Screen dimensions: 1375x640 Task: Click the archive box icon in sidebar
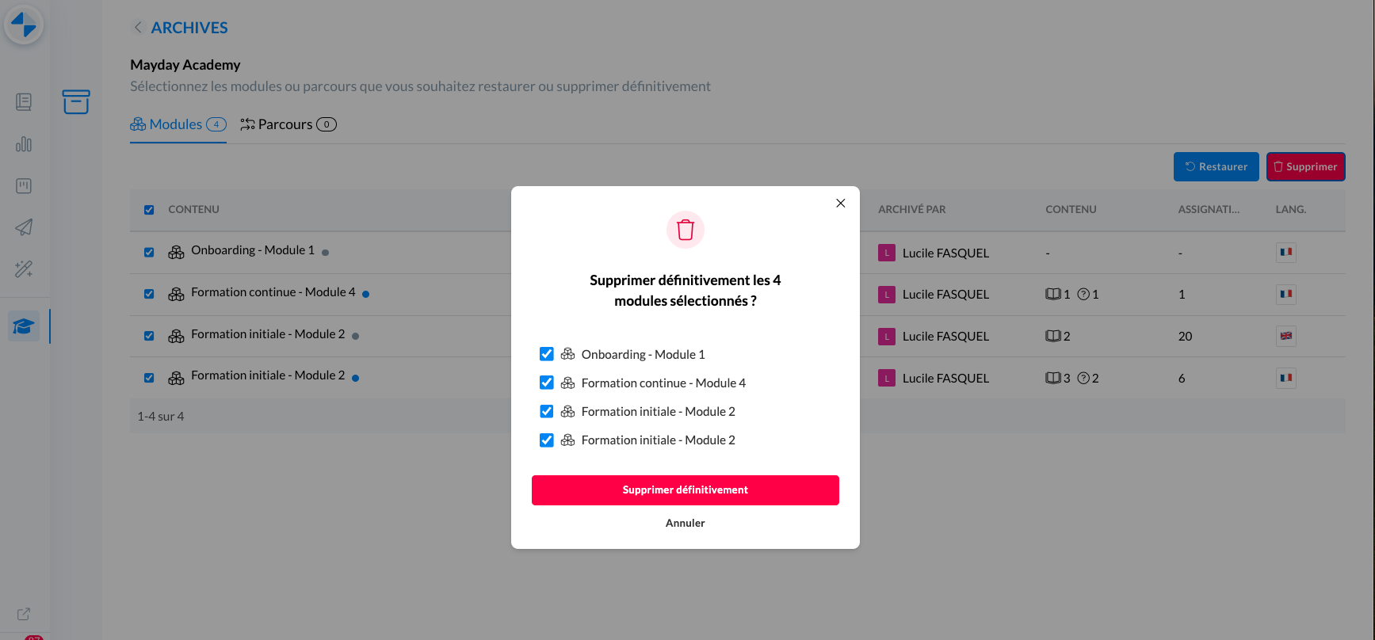pos(76,101)
